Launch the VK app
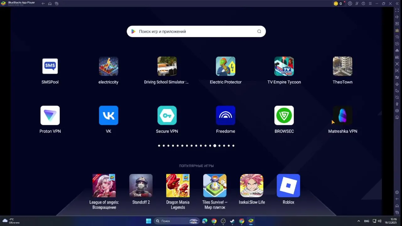Screen dimensions: 402x226 click(x=109, y=116)
